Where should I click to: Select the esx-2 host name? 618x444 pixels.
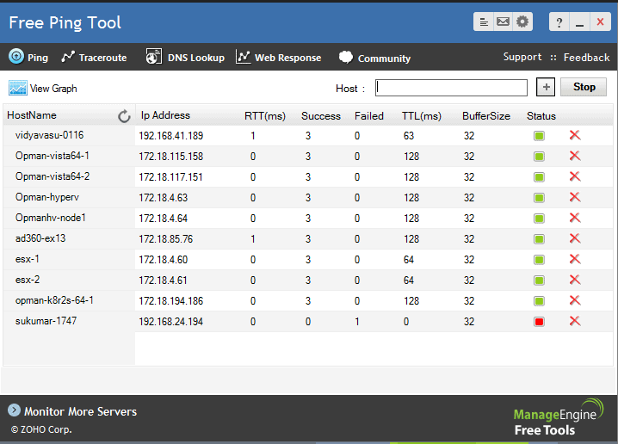(x=28, y=280)
